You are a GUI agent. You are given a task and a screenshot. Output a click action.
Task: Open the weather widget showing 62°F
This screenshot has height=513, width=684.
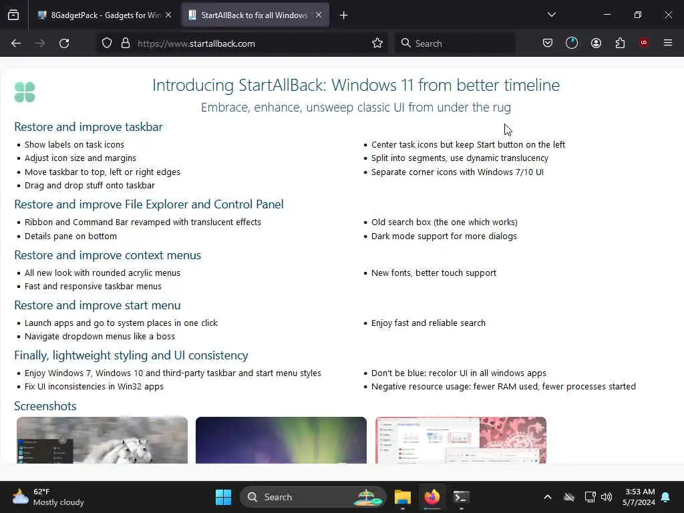(48, 497)
